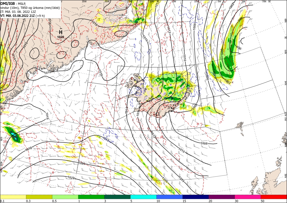Image resolution: width=287 pixels, height=203 pixels.
Task: Select the cyan 5–10 mm legend swatch
Action: click(x=143, y=197)
